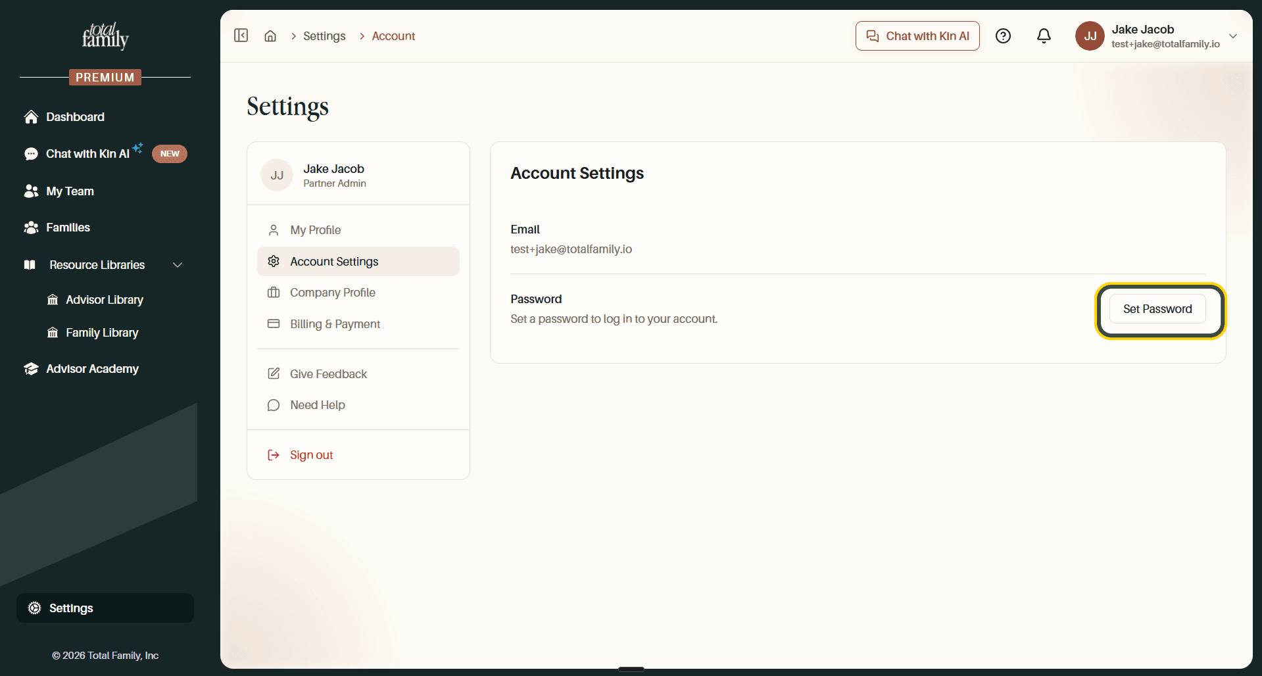Click the Need Help speech bubble icon

[x=274, y=405]
